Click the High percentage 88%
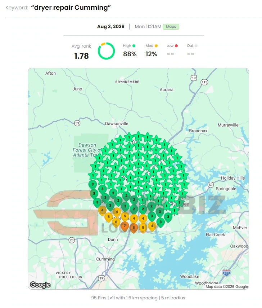Screen dimensions: 262x308 click(x=130, y=54)
